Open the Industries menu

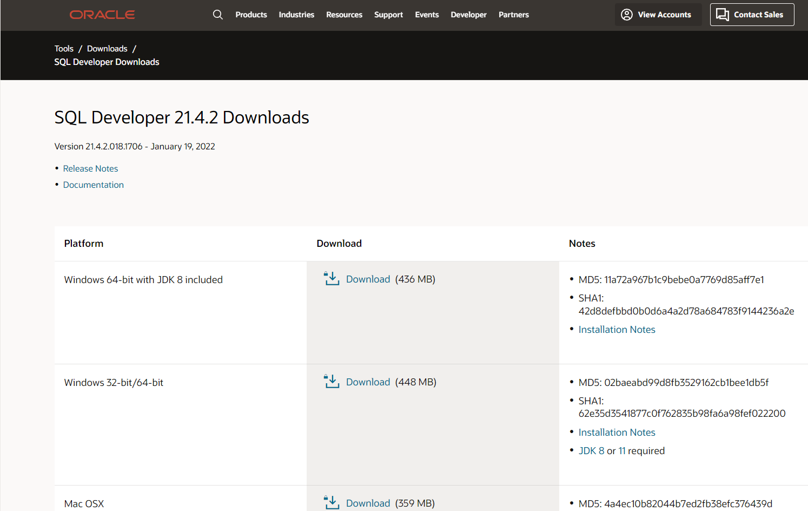(296, 15)
